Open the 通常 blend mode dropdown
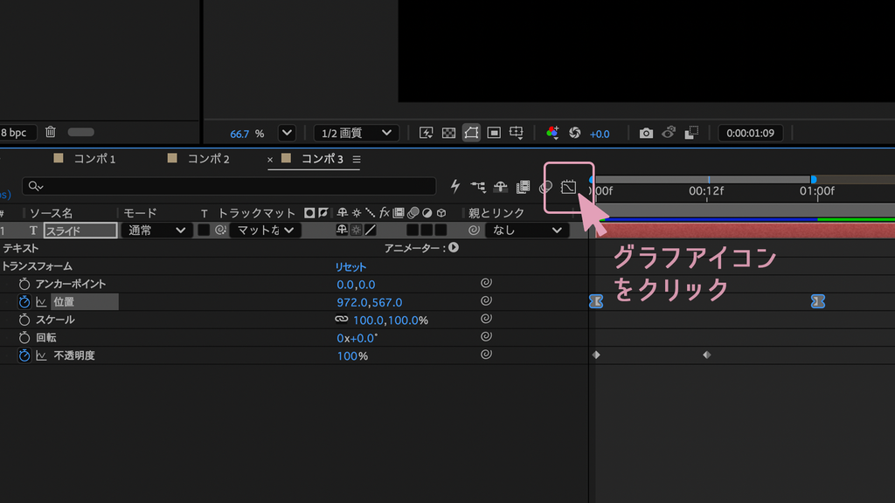Image resolution: width=895 pixels, height=503 pixels. 156,231
